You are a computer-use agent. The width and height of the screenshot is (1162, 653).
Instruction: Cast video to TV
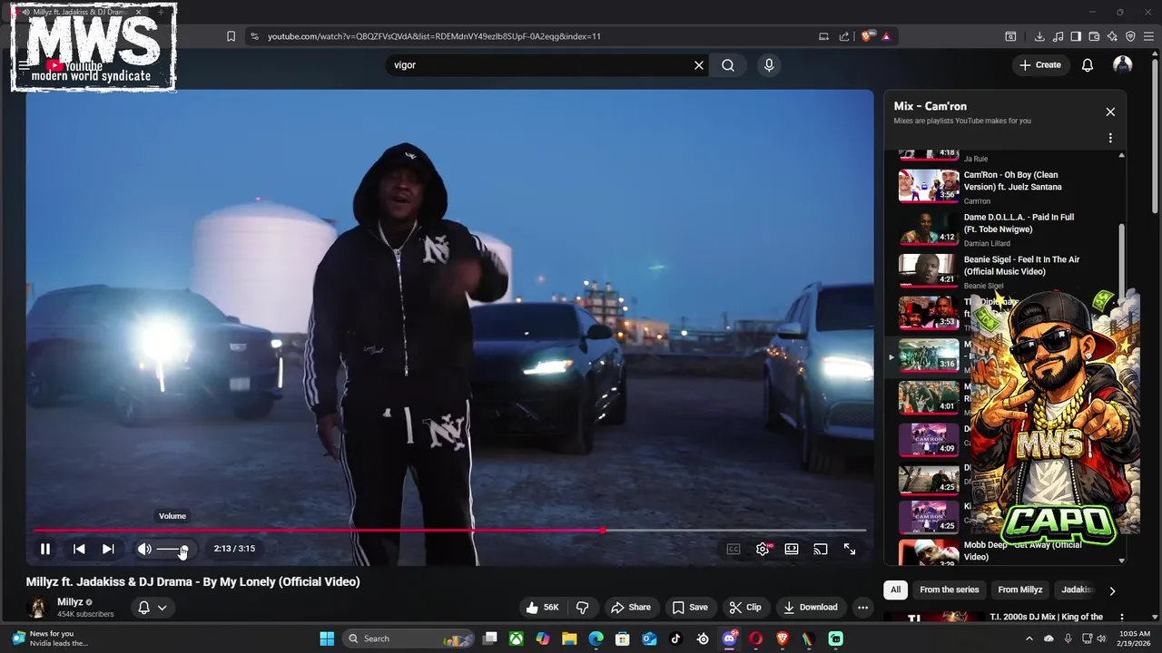(821, 549)
